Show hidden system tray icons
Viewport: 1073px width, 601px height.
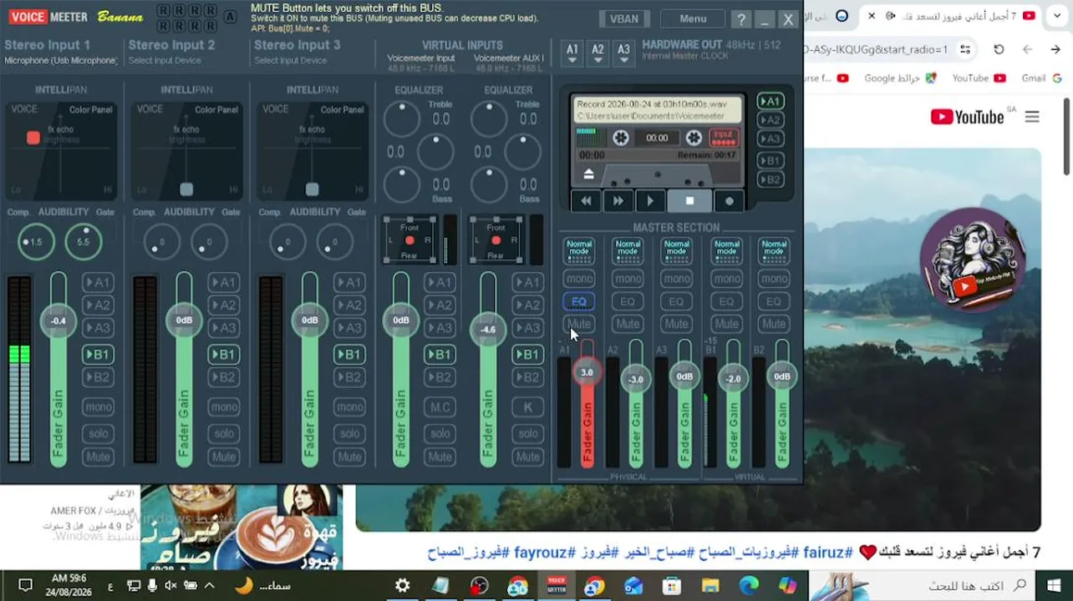209,586
